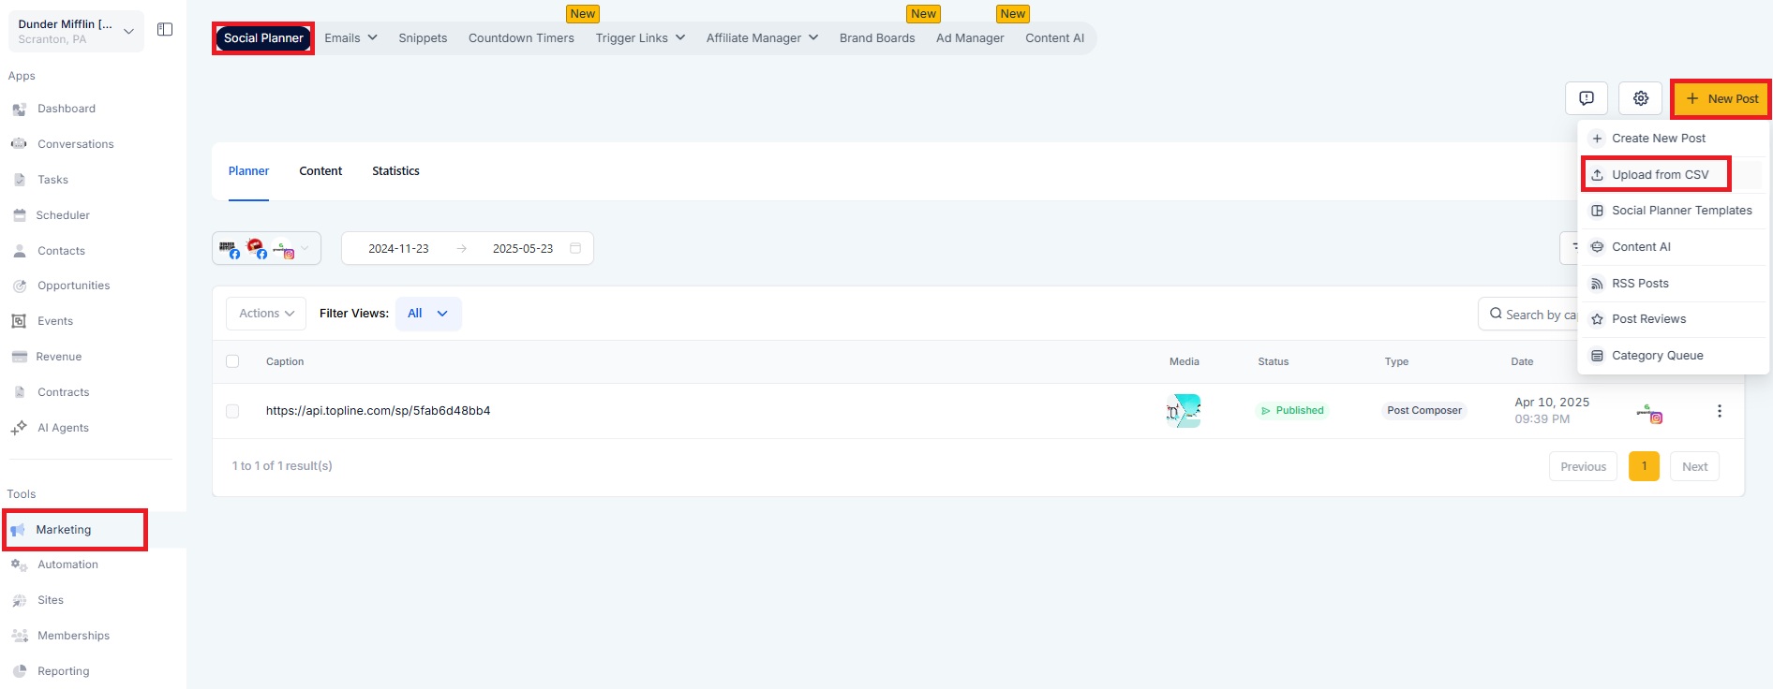Click the end date 2025-05-23 field
Image resolution: width=1773 pixels, height=689 pixels.
(523, 248)
